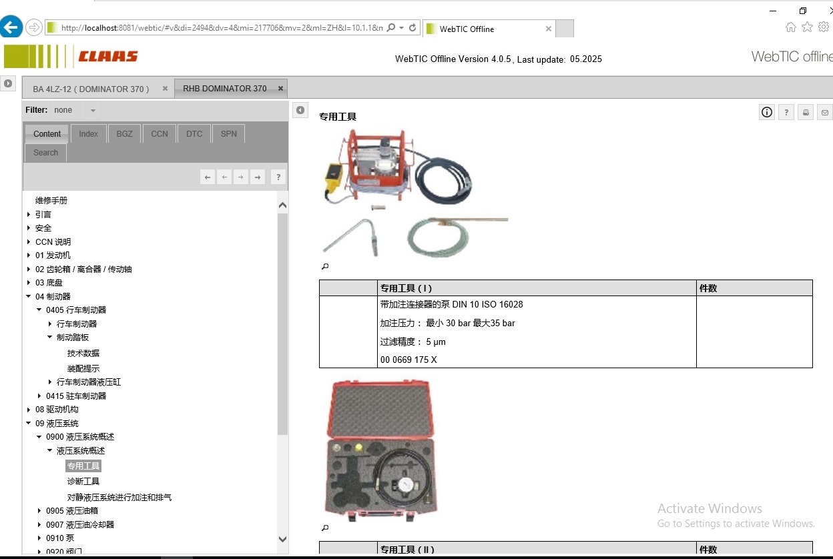
Task: Go back in the browser
Action: (x=11, y=27)
